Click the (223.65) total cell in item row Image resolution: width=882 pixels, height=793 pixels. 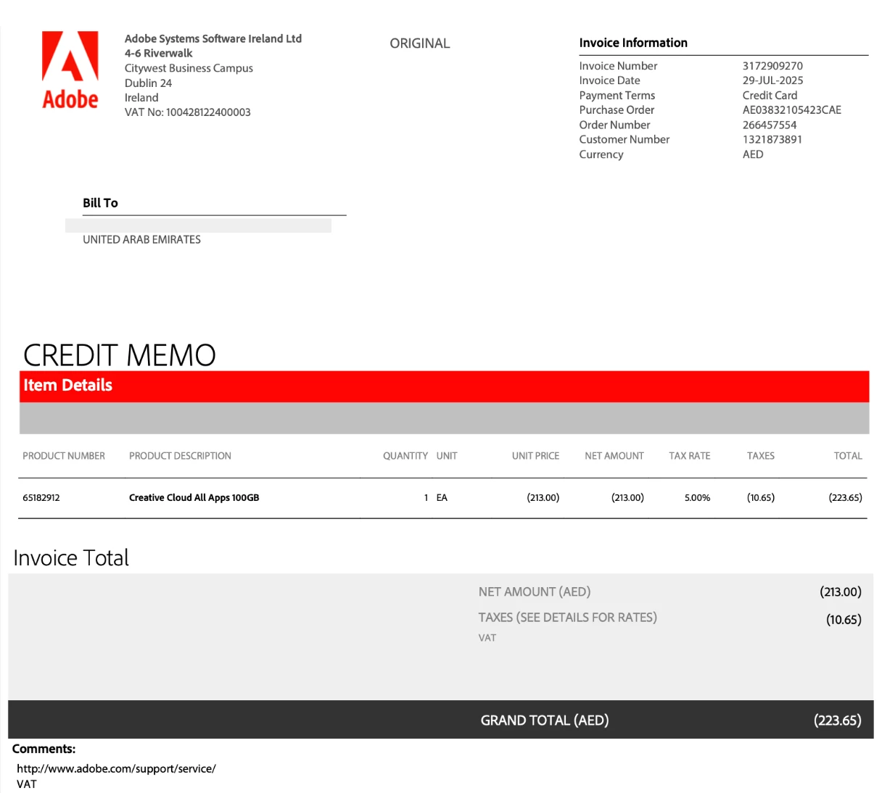[x=845, y=498]
